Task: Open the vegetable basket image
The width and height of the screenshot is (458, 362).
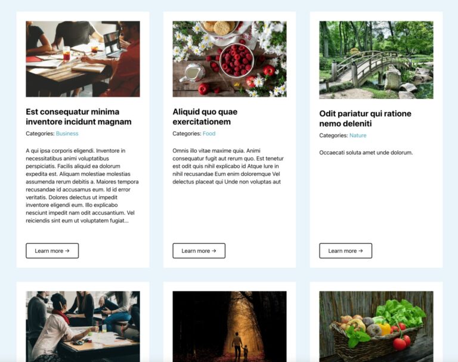Action: (376, 326)
